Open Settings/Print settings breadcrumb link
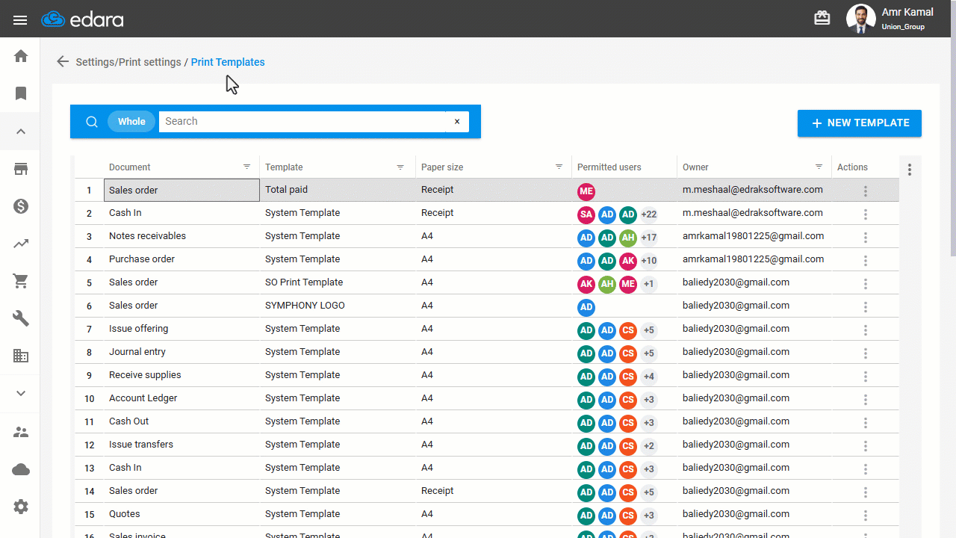 tap(128, 62)
